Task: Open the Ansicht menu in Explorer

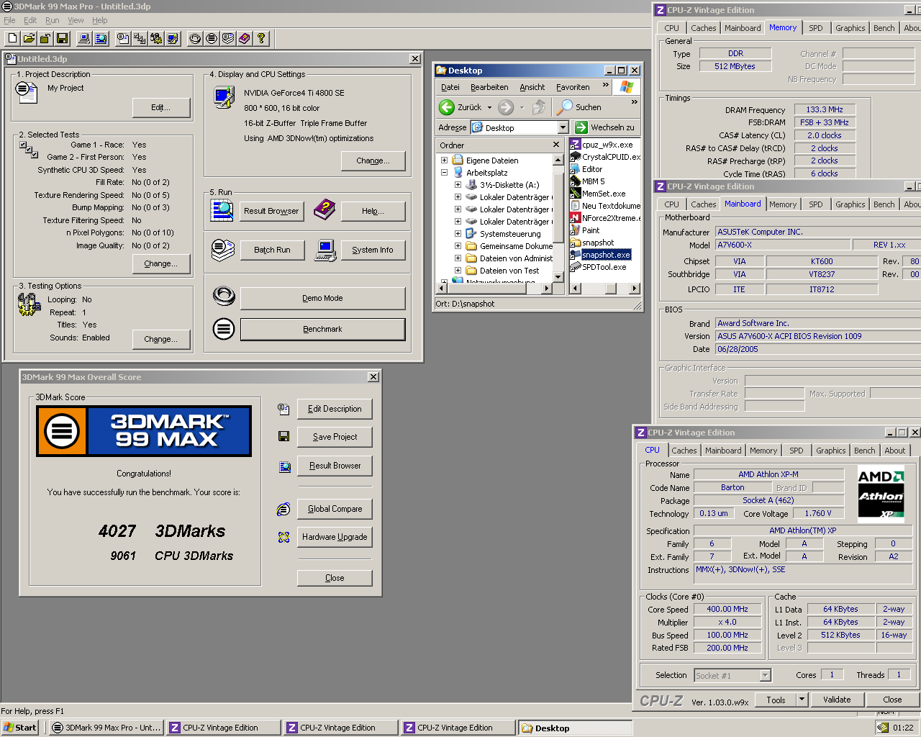Action: (532, 87)
